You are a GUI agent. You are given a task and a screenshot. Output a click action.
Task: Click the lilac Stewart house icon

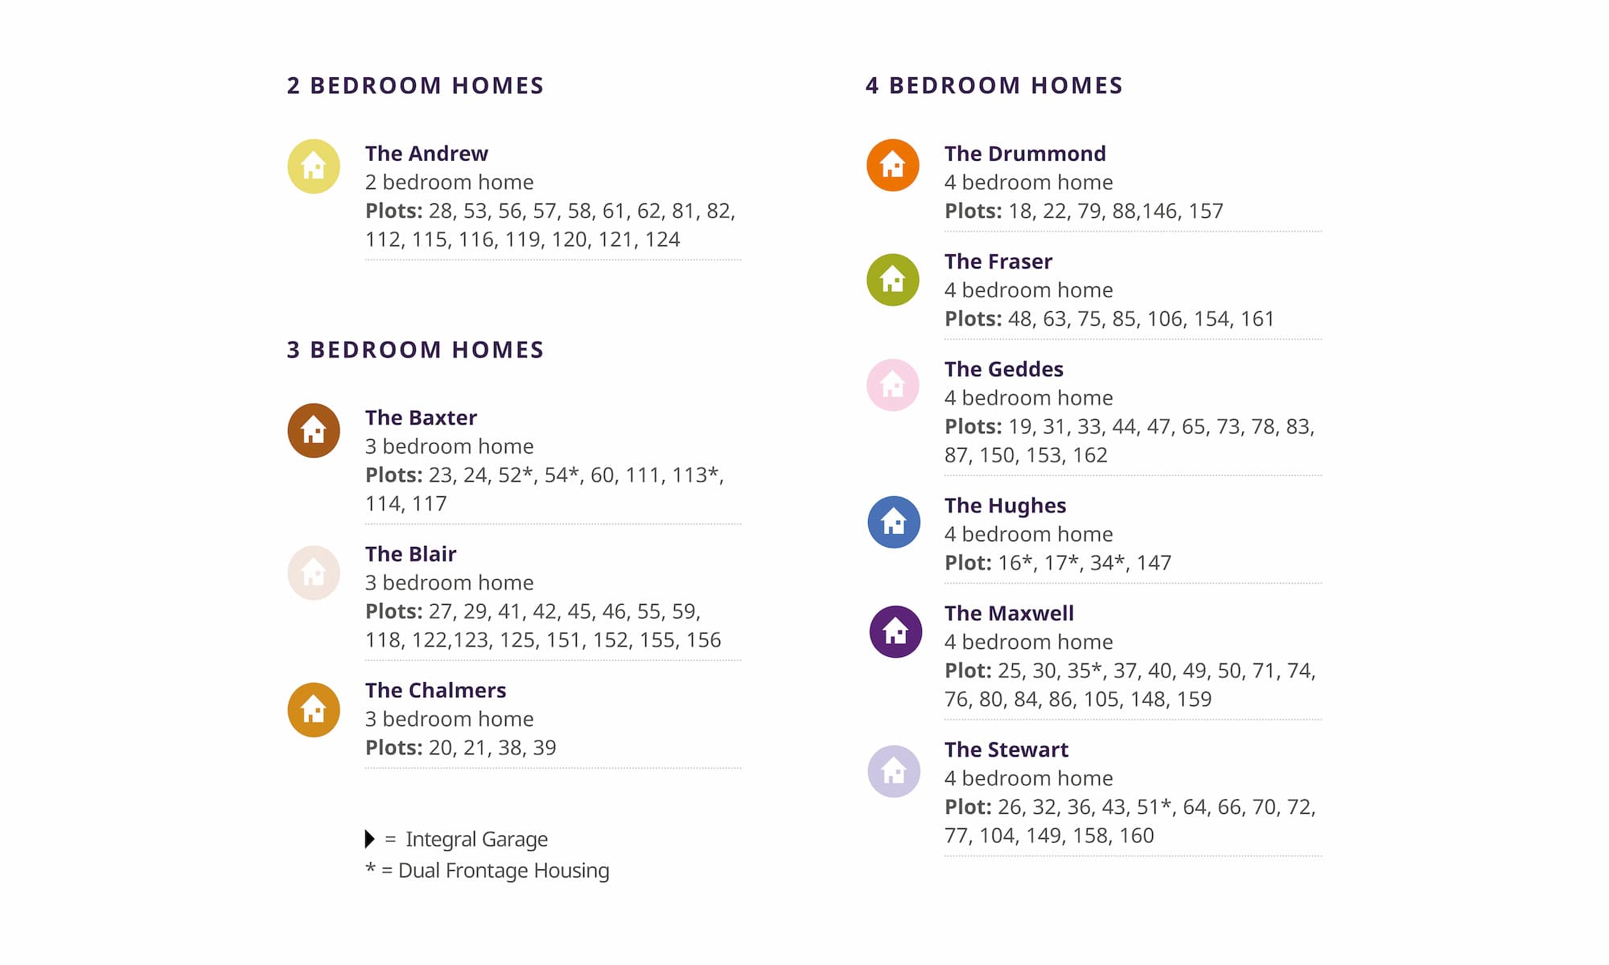point(894,771)
